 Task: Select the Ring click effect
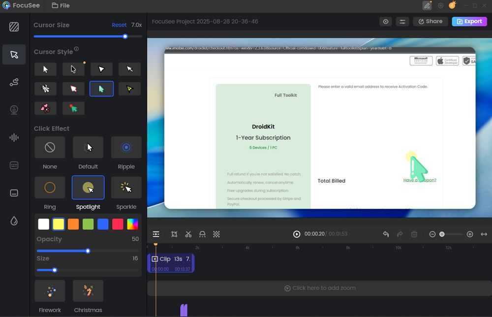tap(50, 188)
